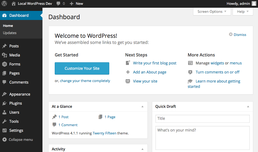Image resolution: width=258 pixels, height=152 pixels.
Task: Click the Dismiss link
Action: [240, 35]
